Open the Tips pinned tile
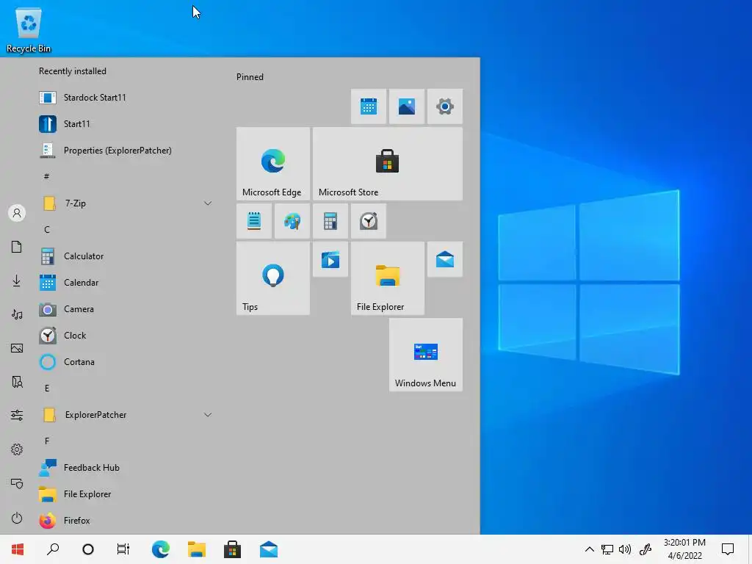 tap(273, 278)
